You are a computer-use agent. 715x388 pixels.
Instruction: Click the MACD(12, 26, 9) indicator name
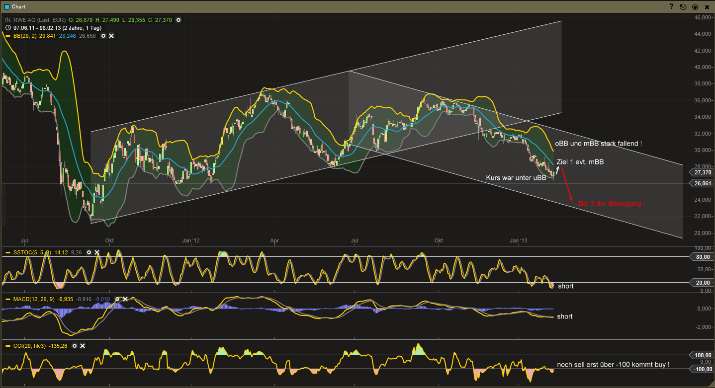[x=34, y=299]
